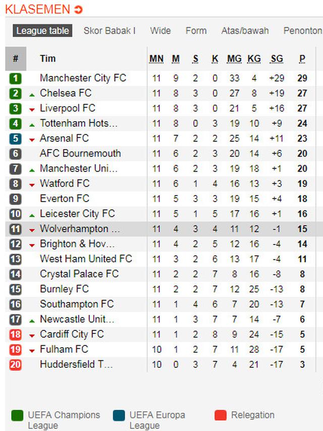The image size is (323, 431).
Task: Open the Atas/bawah tab
Action: click(245, 31)
